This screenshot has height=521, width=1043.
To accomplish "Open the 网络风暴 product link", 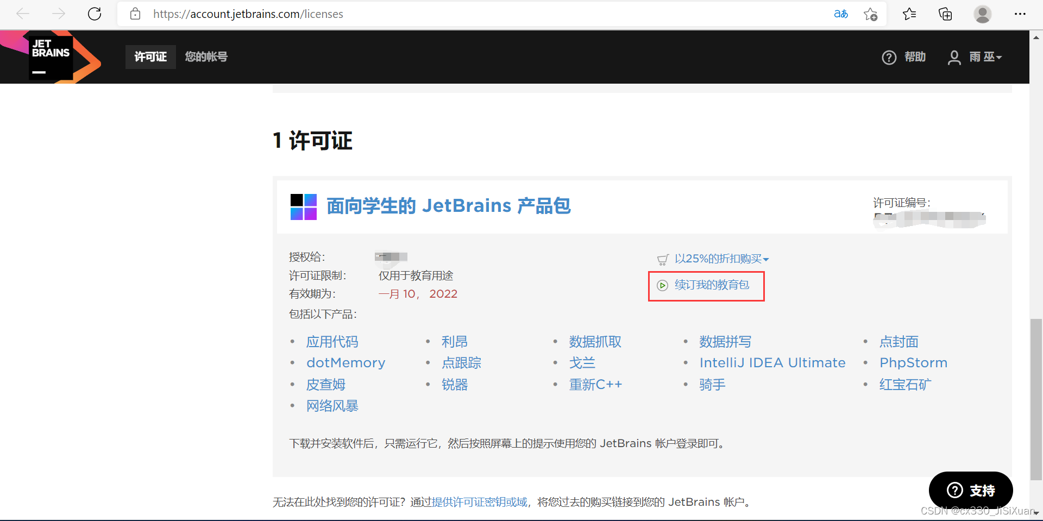I will click(332, 406).
